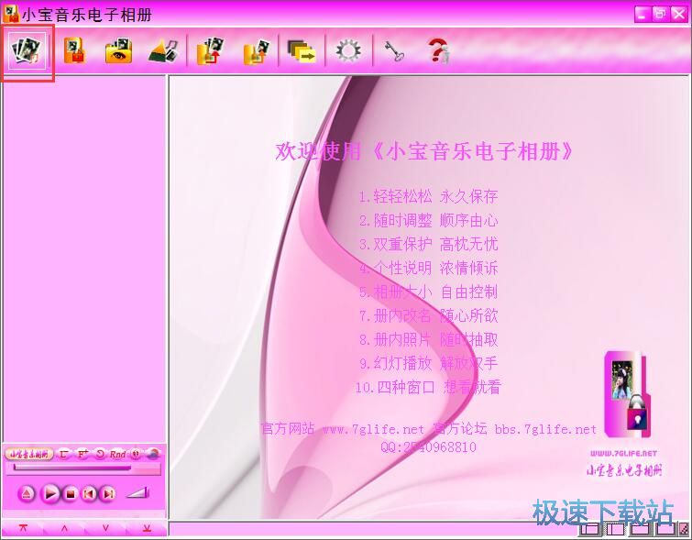Click the pyramid photo toolbar icon
Image resolution: width=692 pixels, height=540 pixels.
(x=163, y=51)
